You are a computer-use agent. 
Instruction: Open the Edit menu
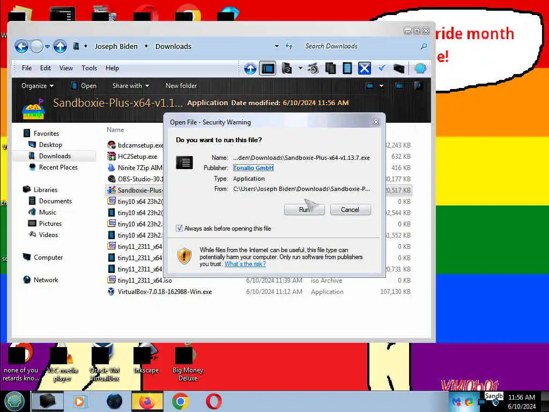point(46,68)
